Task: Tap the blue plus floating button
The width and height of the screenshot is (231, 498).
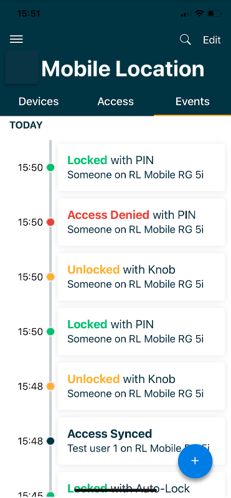Action: pyautogui.click(x=195, y=461)
